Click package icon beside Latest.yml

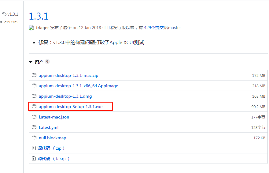click(x=34, y=127)
